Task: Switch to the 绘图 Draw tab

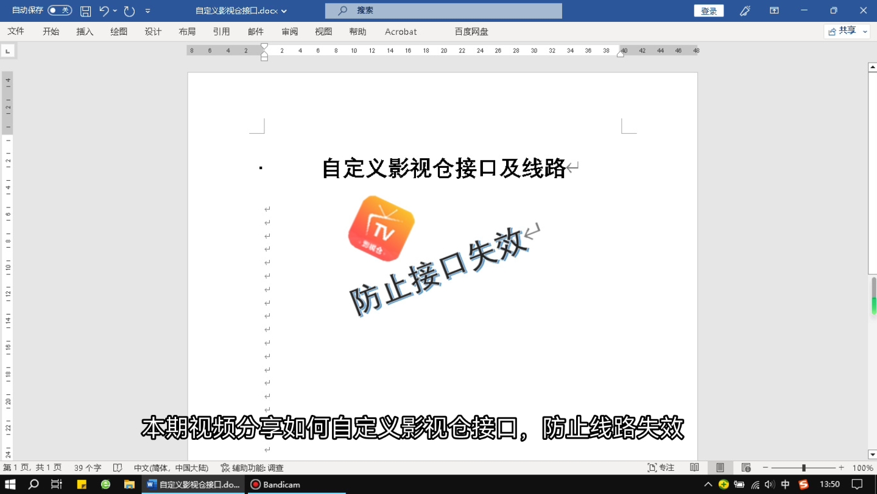Action: (x=119, y=32)
